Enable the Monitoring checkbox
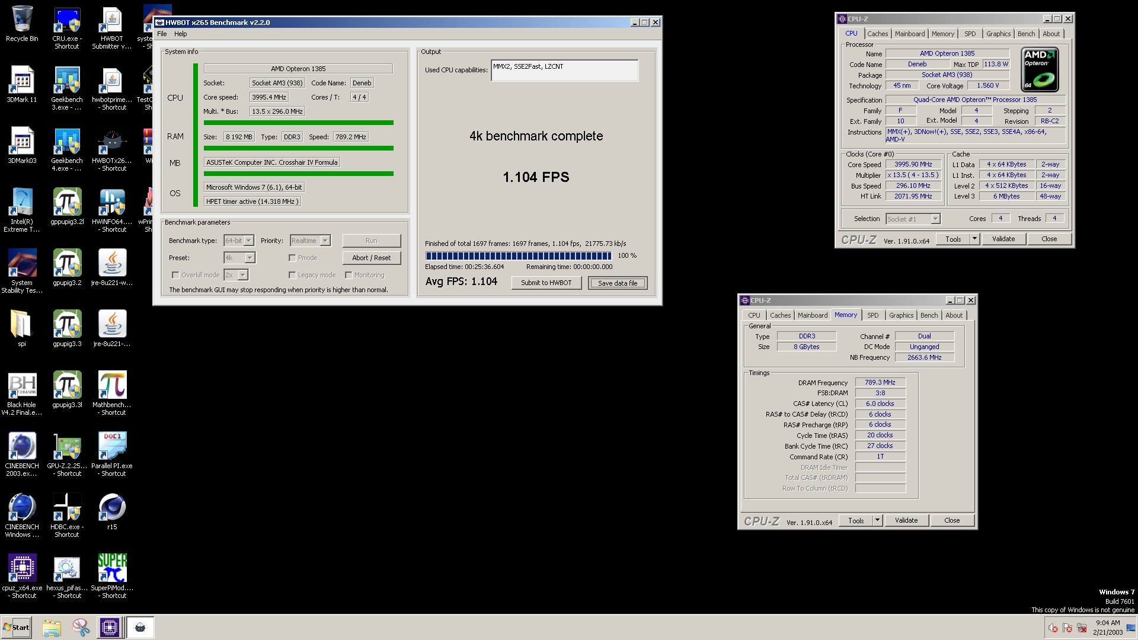 click(x=349, y=275)
